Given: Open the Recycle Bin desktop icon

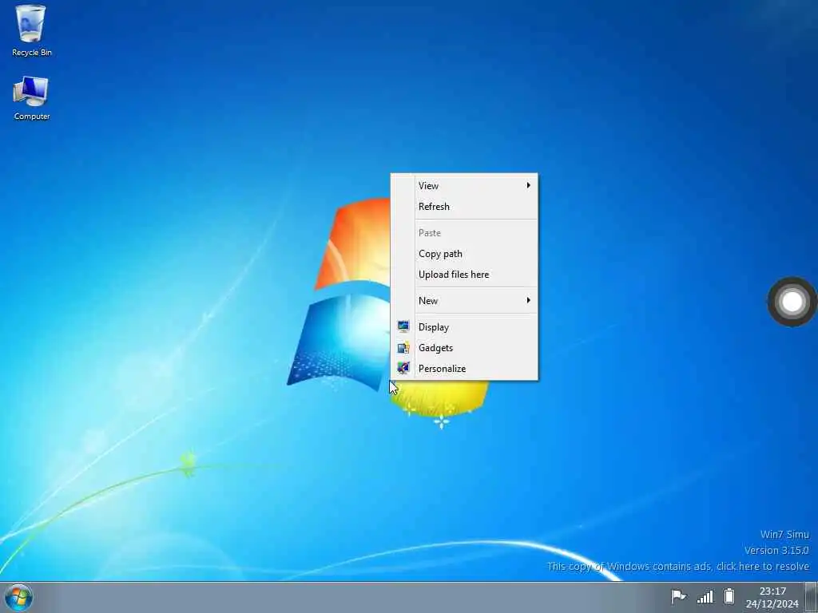Looking at the screenshot, I should pos(31,30).
